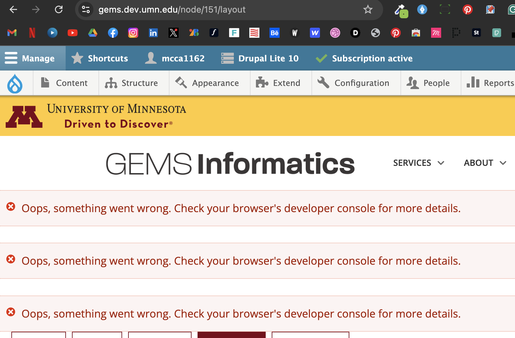
Task: Open the YouTube bookmark icon
Action: 73,33
